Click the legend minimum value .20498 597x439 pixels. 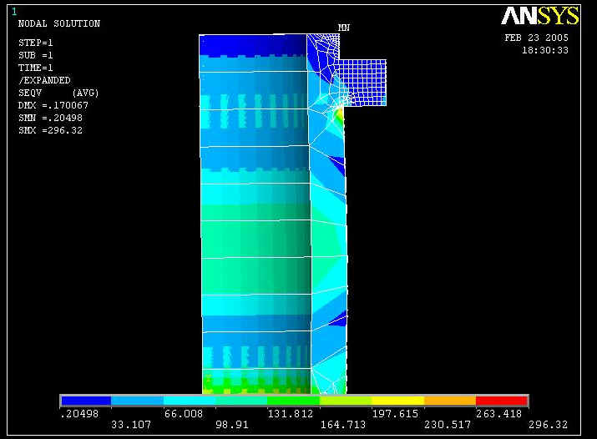(x=79, y=413)
